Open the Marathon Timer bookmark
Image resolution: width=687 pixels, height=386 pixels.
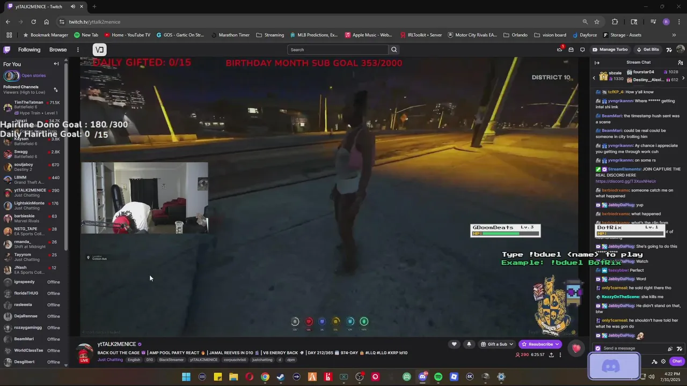(230, 35)
